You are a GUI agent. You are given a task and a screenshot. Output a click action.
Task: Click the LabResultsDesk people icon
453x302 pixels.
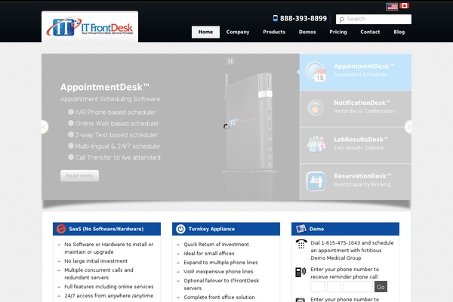(316, 144)
